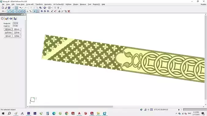Click the first blue surface view icon
The image size is (207, 116).
pyautogui.click(x=42, y=11)
